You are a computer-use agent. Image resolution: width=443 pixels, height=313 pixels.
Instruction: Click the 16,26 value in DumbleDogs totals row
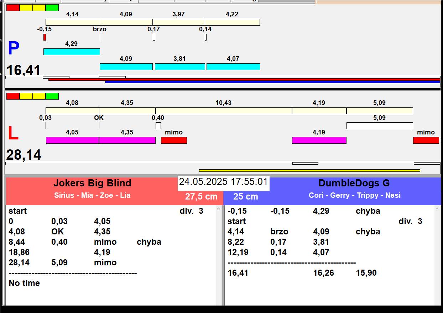coord(323,273)
